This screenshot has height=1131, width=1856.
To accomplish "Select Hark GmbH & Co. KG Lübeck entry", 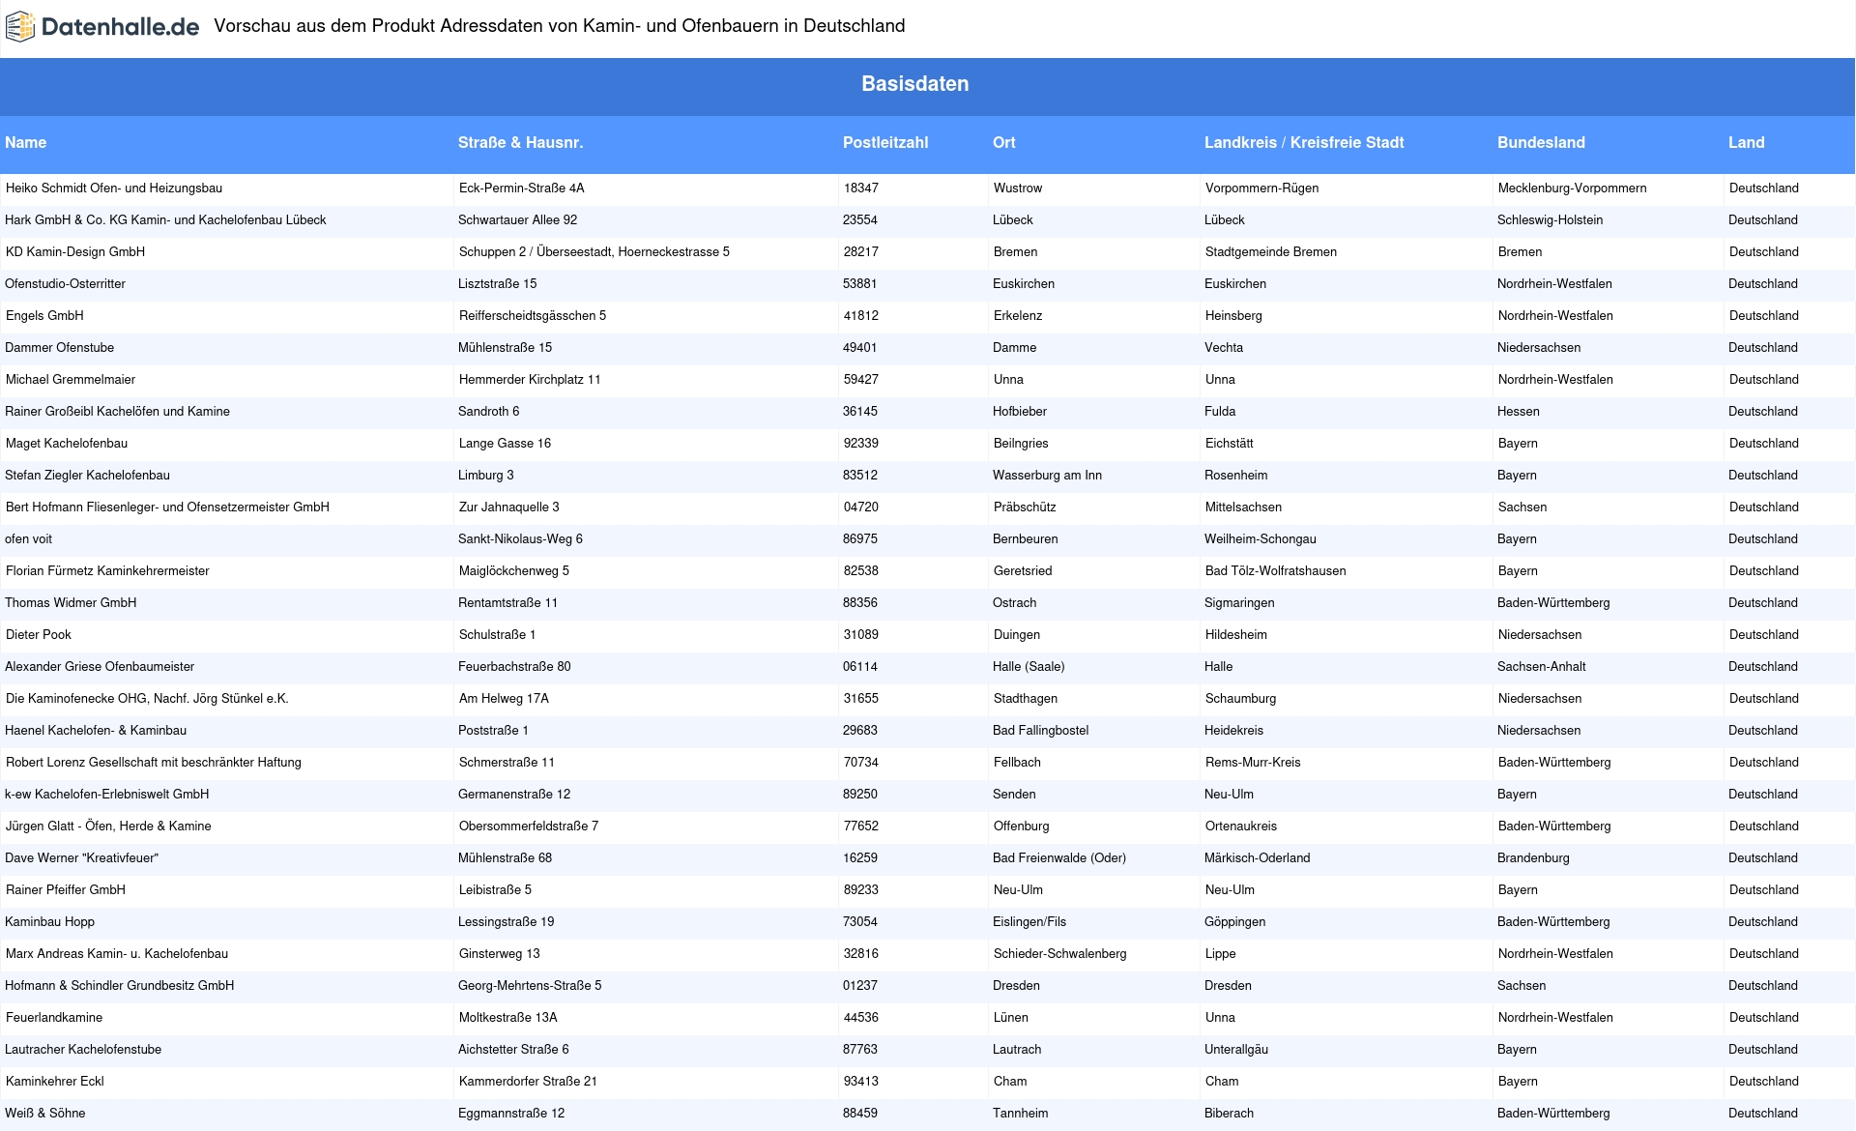I will coord(165,219).
